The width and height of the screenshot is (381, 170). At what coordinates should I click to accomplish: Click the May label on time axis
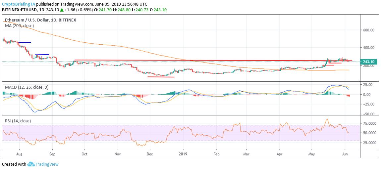pyautogui.click(x=312, y=153)
